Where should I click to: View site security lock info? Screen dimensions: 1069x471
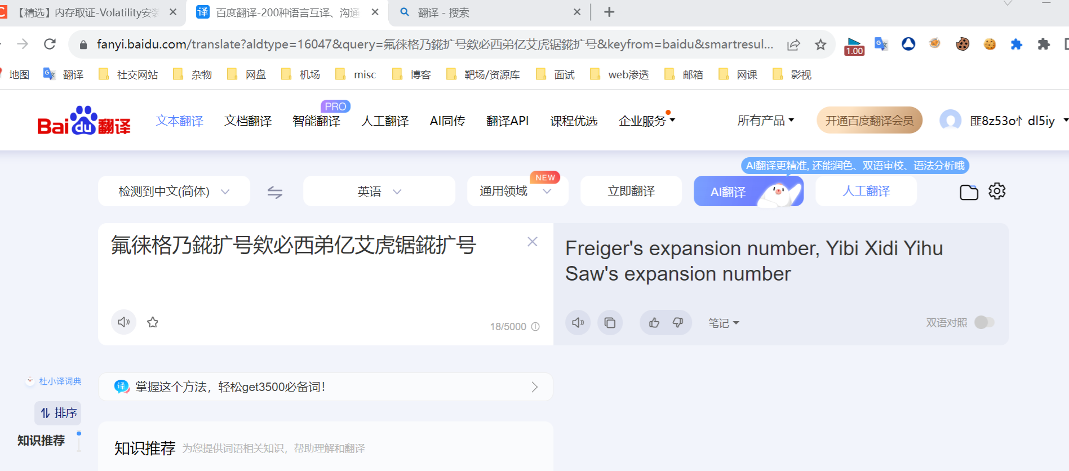coord(83,45)
